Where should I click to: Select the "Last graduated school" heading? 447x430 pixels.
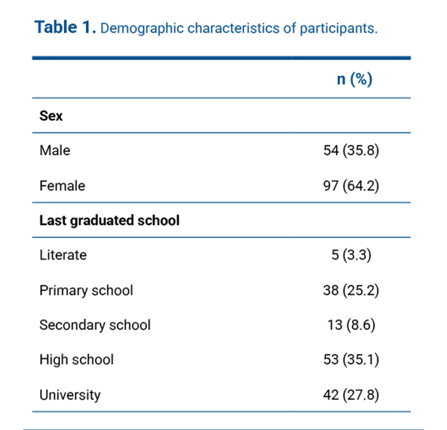[x=109, y=221]
